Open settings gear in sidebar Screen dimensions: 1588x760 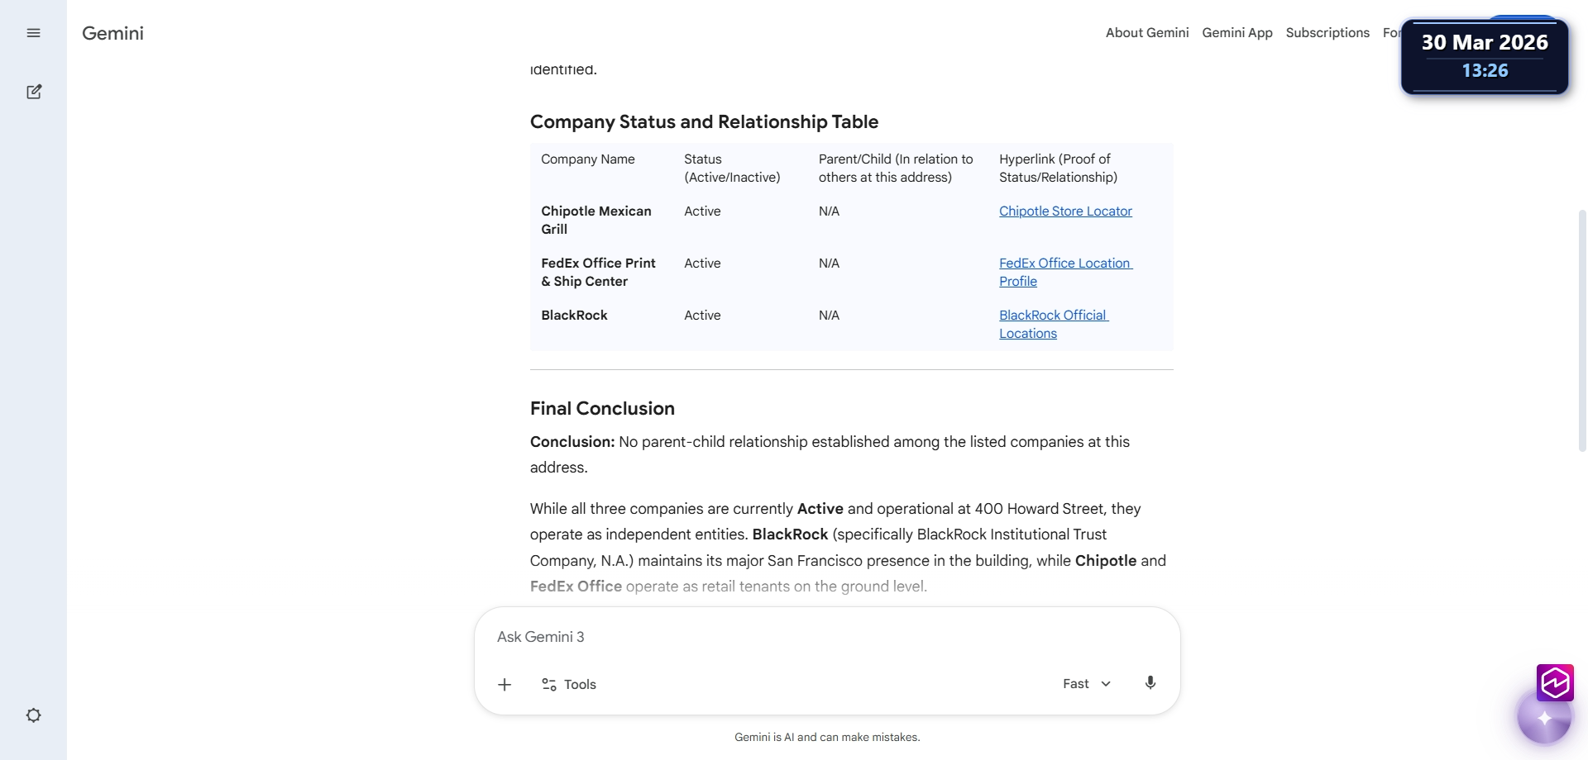pos(34,715)
